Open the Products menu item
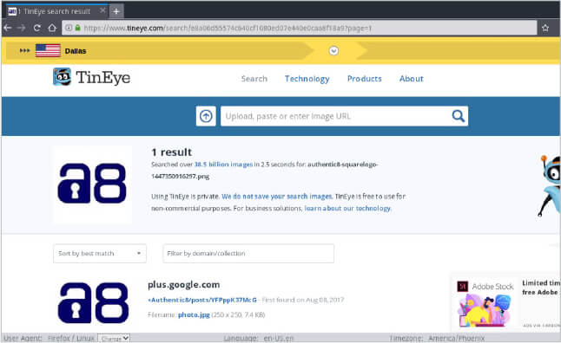Screen dimensions: 561x343 pyautogui.click(x=364, y=79)
